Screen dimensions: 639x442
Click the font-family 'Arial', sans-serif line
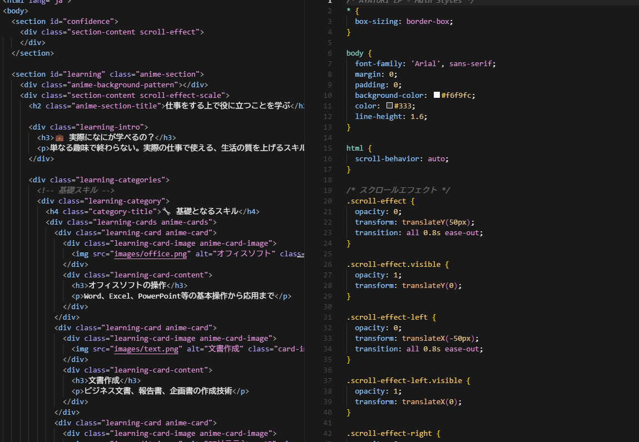coord(425,64)
